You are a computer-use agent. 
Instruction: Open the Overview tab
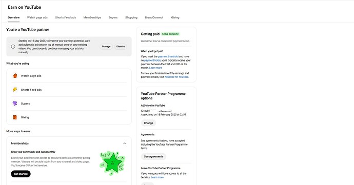pos(13,17)
